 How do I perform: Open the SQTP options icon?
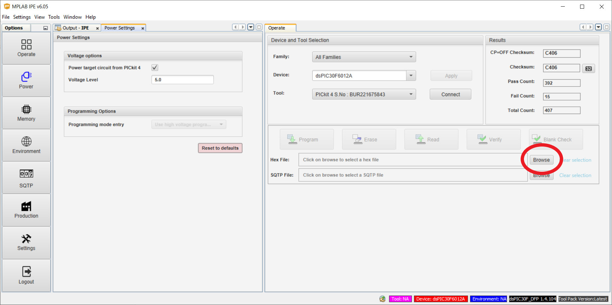click(x=26, y=178)
